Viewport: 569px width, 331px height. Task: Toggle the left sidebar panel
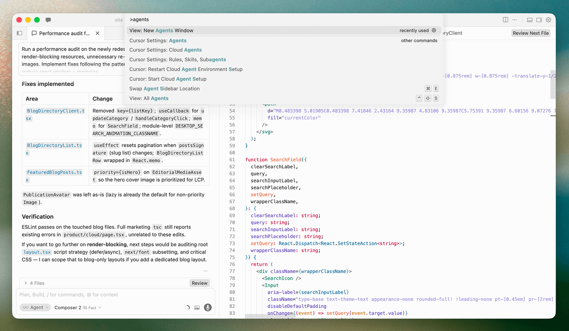point(20,33)
